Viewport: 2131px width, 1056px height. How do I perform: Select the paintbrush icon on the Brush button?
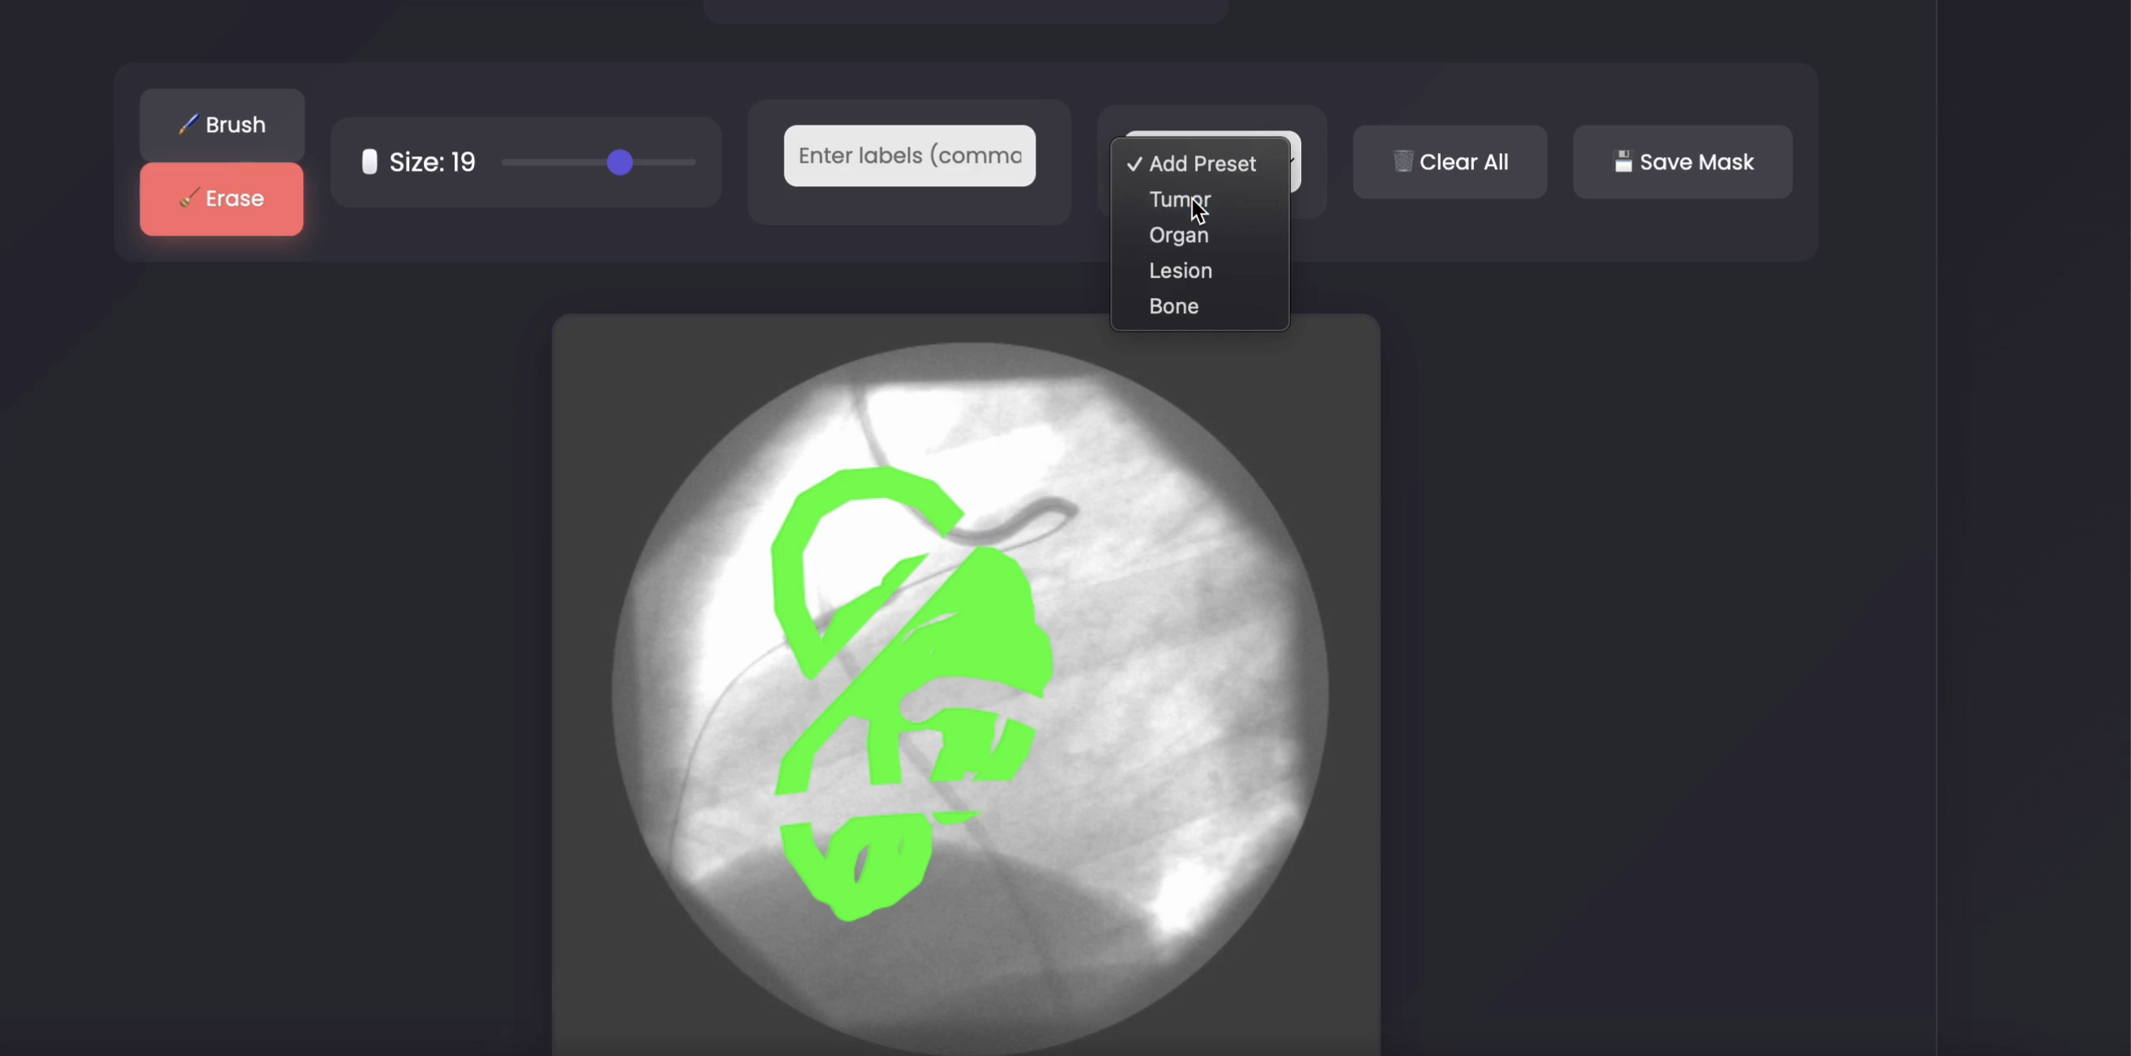189,124
